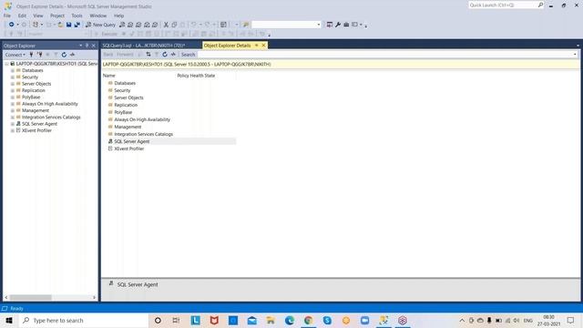The width and height of the screenshot is (583, 328).
Task: Expand the PolyBase node in Object Explorer
Action: tap(12, 97)
